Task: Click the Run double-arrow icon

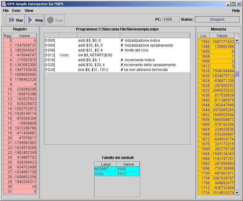Action: [12, 20]
